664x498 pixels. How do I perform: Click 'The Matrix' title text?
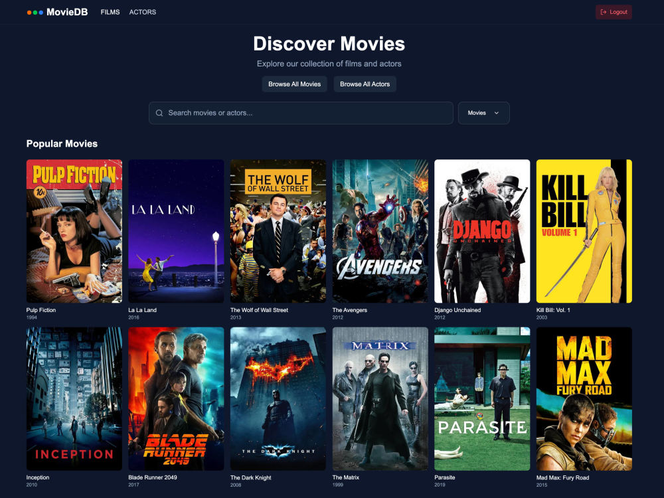345,477
